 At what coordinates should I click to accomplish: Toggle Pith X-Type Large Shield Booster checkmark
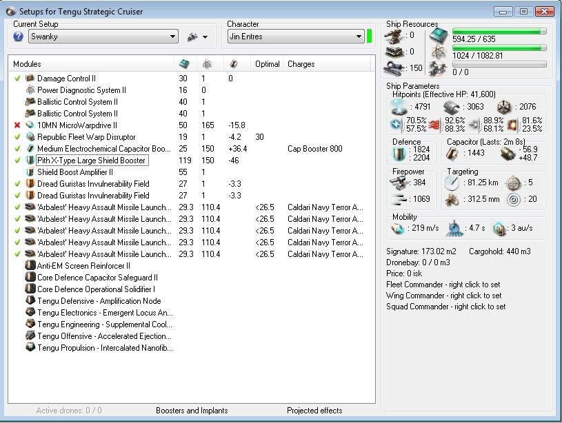tap(17, 160)
